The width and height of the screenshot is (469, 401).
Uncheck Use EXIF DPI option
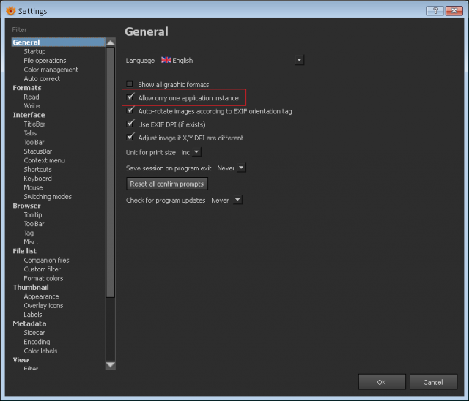click(130, 124)
